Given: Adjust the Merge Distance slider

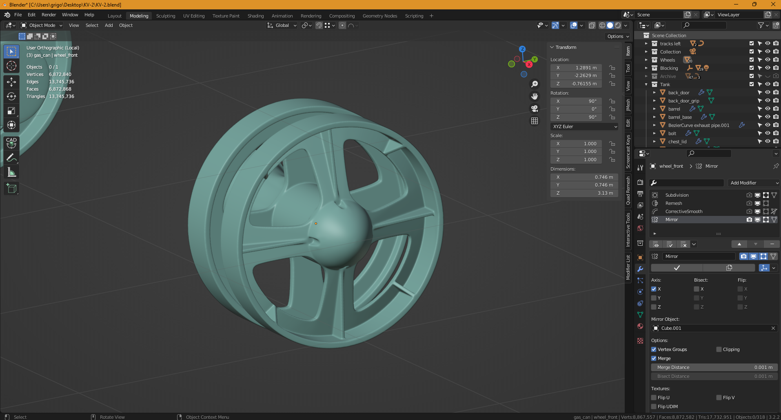Looking at the screenshot, I should click(x=714, y=367).
